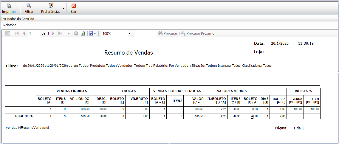
Task: Click Procurar Próximo find next button
Action: pos(198,33)
